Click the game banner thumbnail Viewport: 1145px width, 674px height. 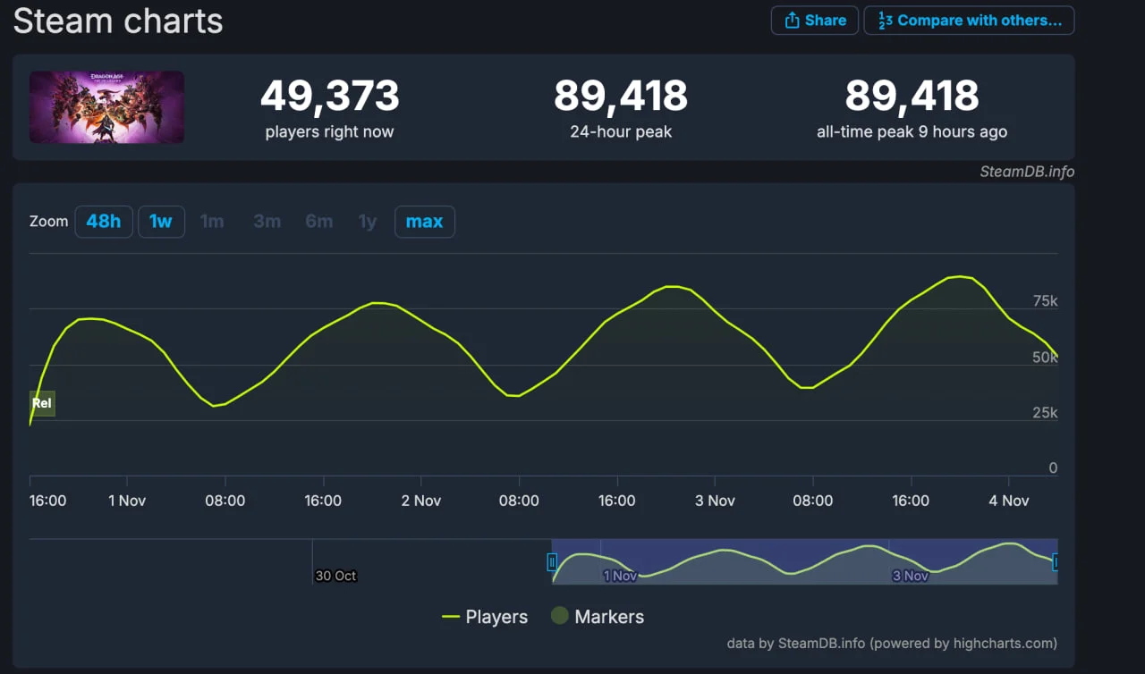[x=106, y=107]
